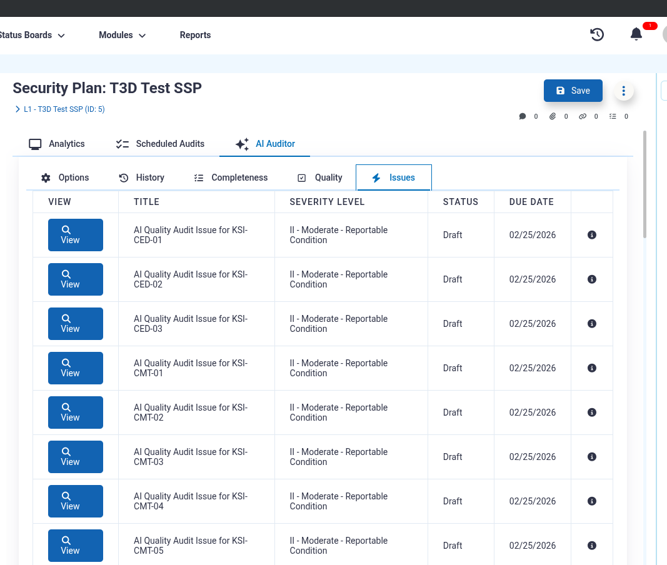Sort by the Due Date column header
The height and width of the screenshot is (565, 667).
531,202
